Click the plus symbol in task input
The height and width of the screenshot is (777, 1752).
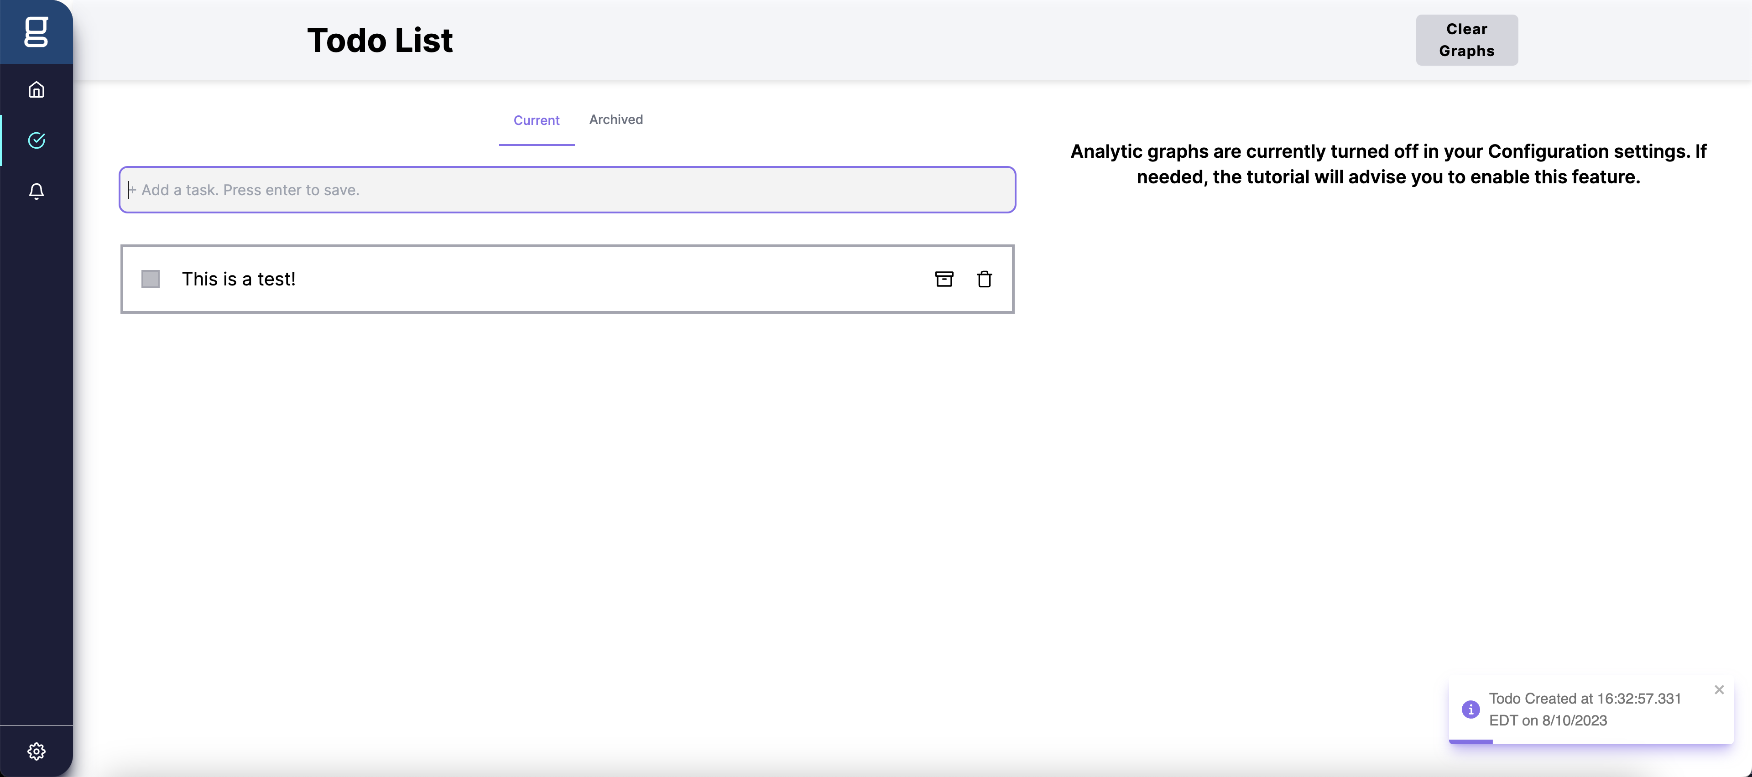133,190
